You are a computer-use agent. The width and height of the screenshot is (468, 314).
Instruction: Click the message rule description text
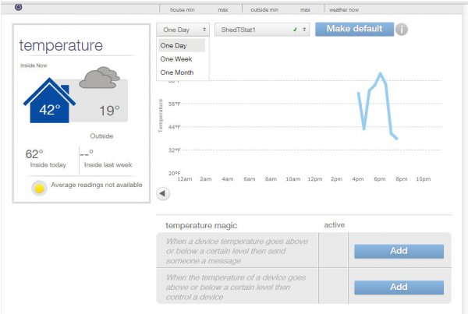(237, 251)
